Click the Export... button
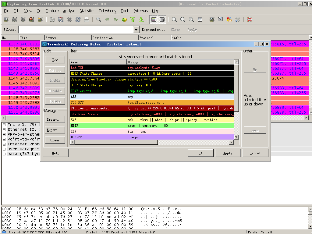312x234 pixels. coord(55,130)
